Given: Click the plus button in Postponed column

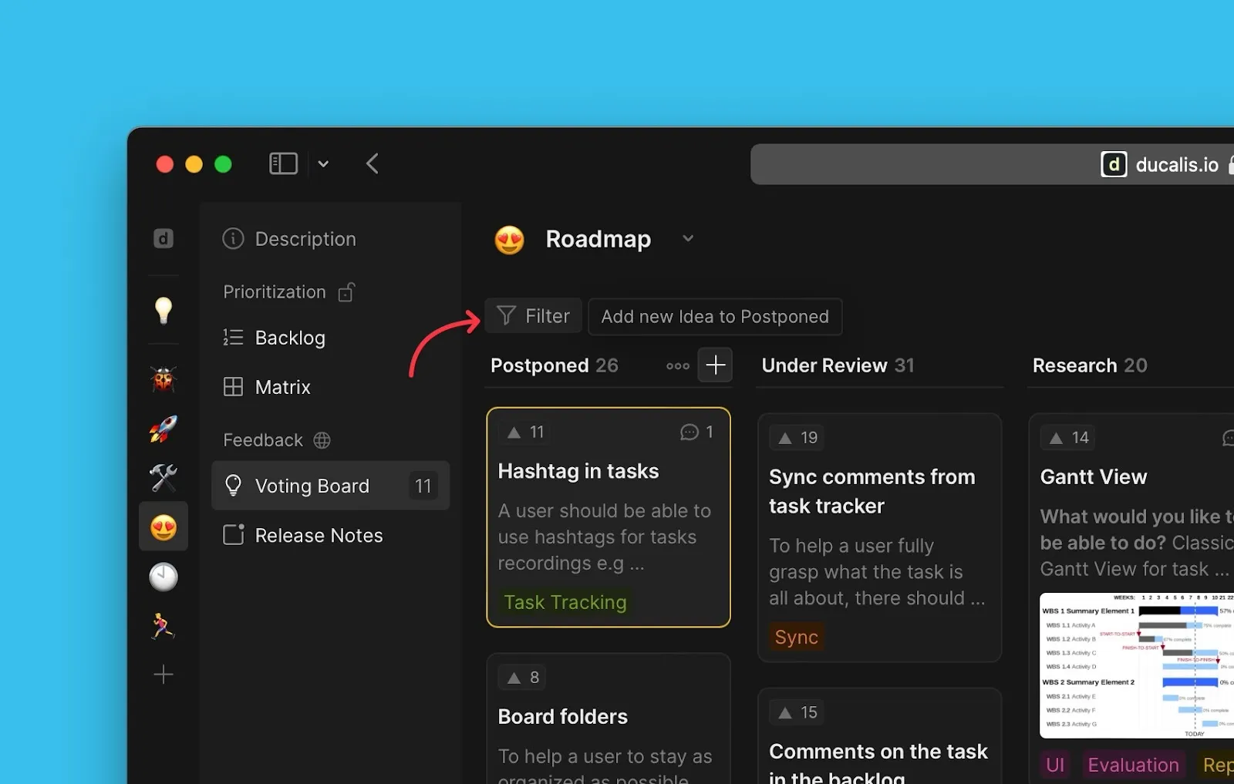Looking at the screenshot, I should point(715,365).
